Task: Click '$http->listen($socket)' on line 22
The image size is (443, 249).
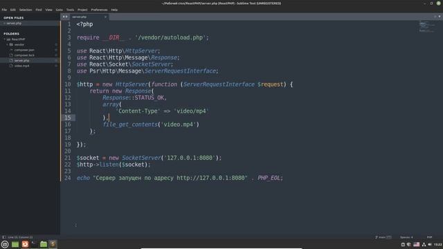Action: pos(112,165)
